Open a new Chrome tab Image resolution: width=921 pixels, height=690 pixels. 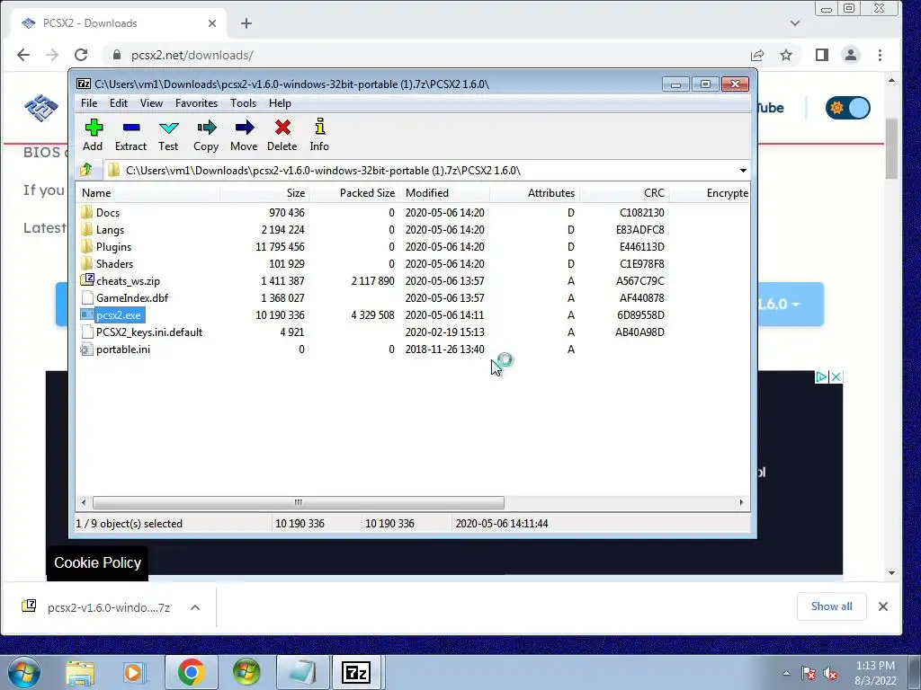pos(246,23)
